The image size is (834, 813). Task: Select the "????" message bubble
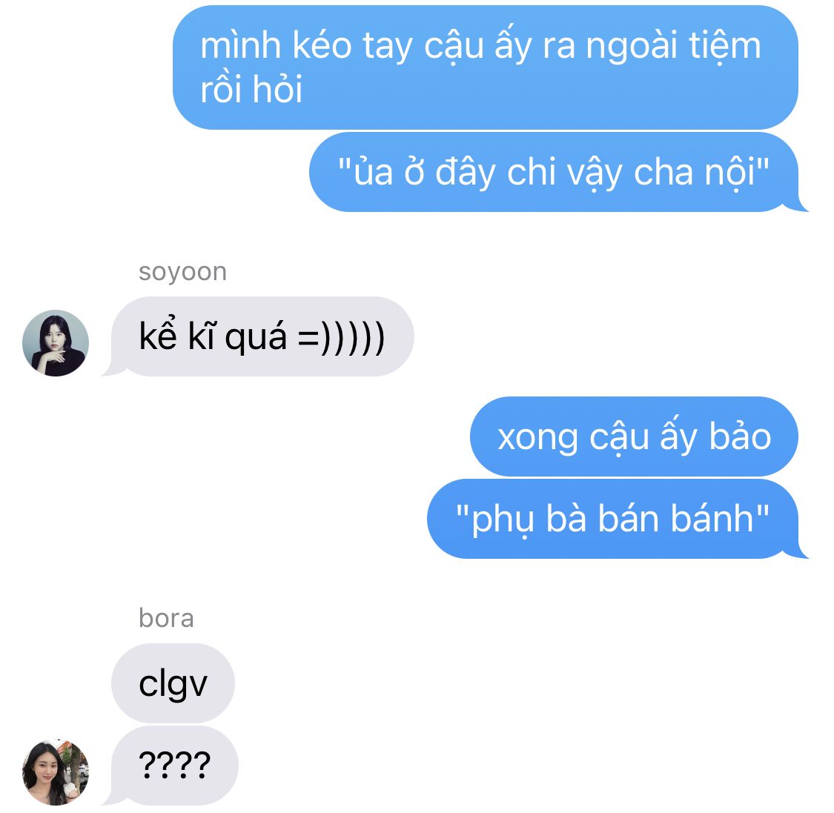point(171,765)
